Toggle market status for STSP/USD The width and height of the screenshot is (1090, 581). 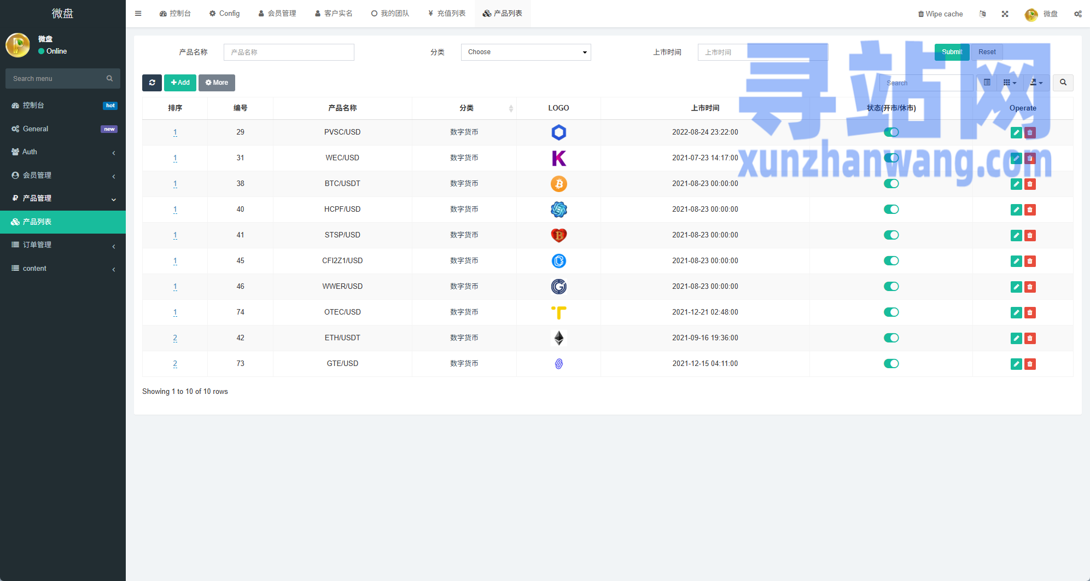pos(891,235)
